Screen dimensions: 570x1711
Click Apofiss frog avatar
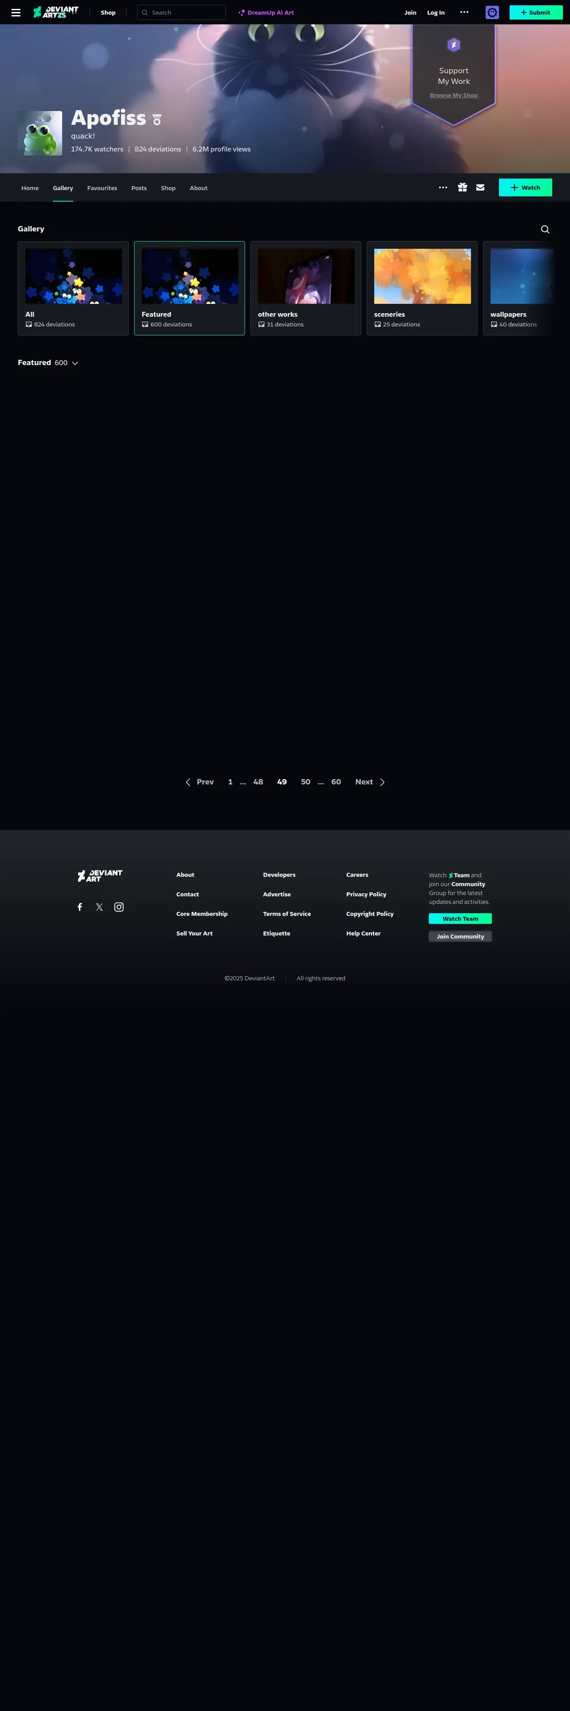click(x=40, y=133)
